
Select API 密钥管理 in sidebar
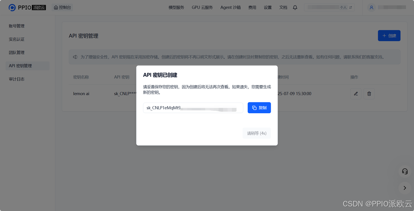click(x=27, y=66)
